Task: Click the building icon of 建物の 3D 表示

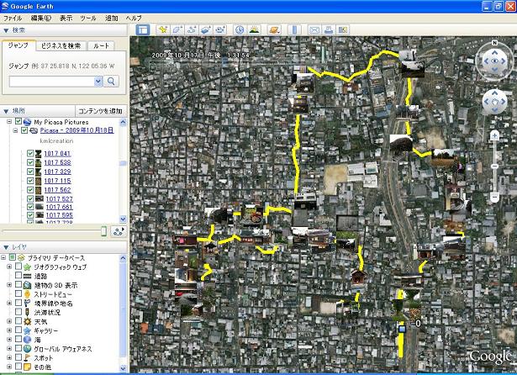Action: [x=28, y=285]
